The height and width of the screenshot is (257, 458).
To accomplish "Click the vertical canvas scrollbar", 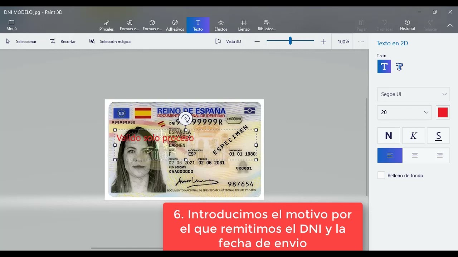I will pos(366,146).
